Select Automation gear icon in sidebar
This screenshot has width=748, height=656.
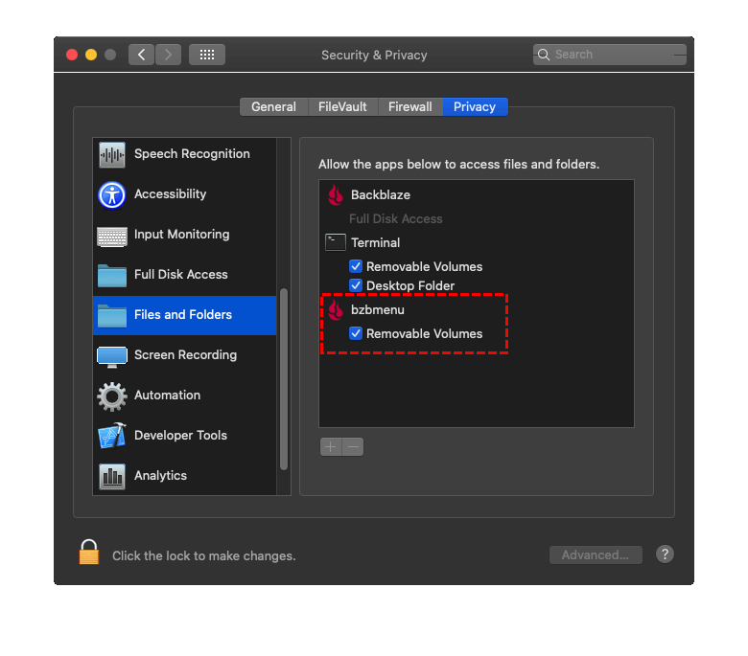pyautogui.click(x=112, y=396)
